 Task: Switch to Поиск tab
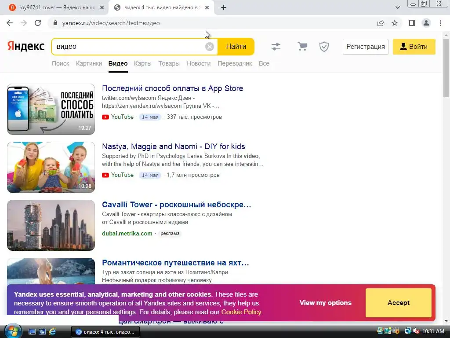tap(60, 63)
